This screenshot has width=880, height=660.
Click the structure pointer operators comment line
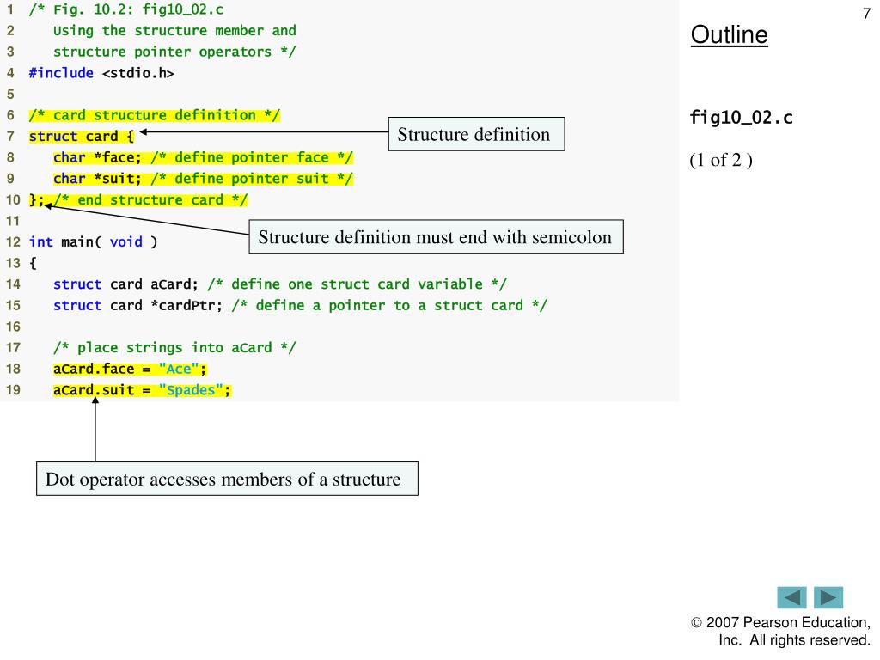click(174, 52)
